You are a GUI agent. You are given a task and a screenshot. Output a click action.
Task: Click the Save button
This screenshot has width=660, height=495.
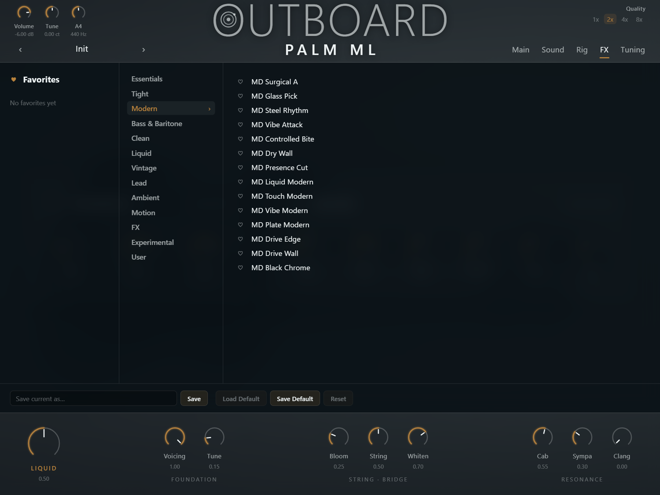coord(194,399)
